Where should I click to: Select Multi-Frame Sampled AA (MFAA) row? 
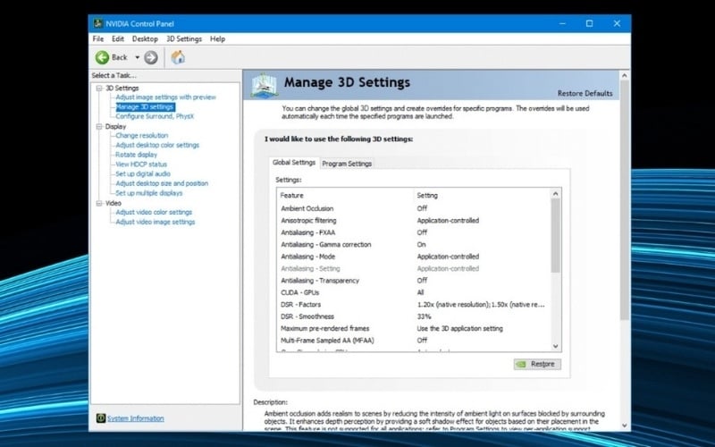414,341
